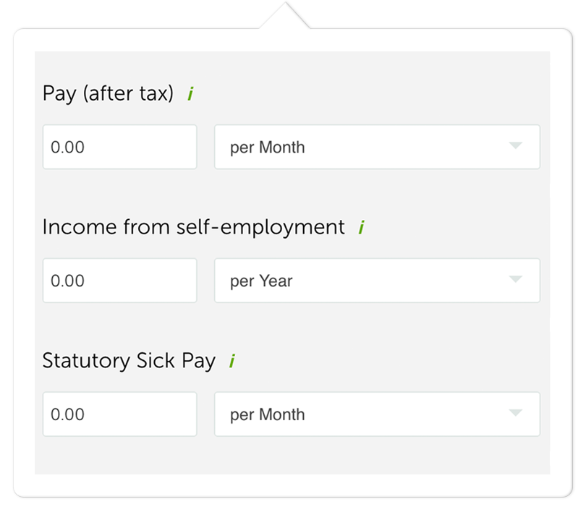Focus the Pay (after tax) amount field
Screen dimensions: 586x507
pyautogui.click(x=119, y=147)
